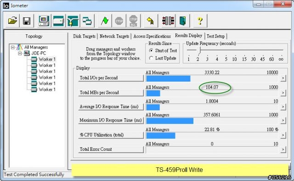The image size is (294, 181).
Task: Click the Iometer title bar logo
Action: pyautogui.click(x=6, y=5)
